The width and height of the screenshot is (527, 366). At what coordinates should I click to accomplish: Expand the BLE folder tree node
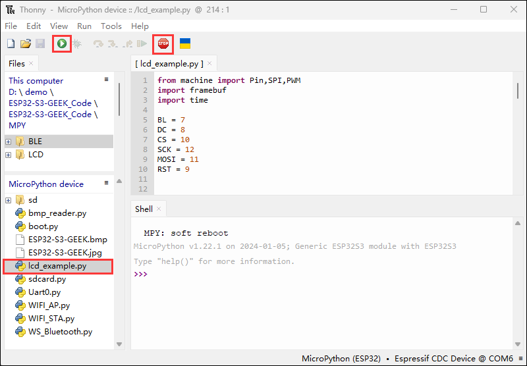point(9,142)
